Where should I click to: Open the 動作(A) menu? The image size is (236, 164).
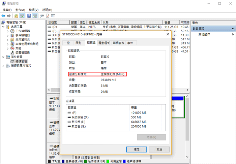pyautogui.click(x=20, y=10)
